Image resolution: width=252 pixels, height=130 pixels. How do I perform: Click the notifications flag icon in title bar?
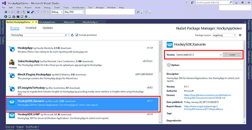[186, 2]
